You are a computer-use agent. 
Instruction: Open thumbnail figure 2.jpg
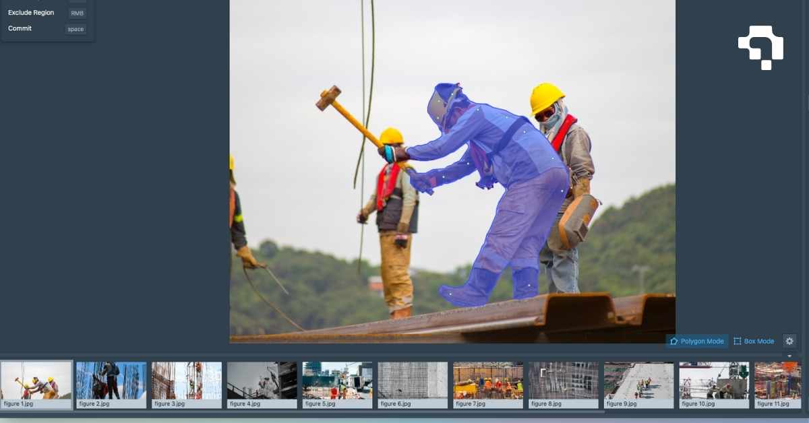[111, 385]
